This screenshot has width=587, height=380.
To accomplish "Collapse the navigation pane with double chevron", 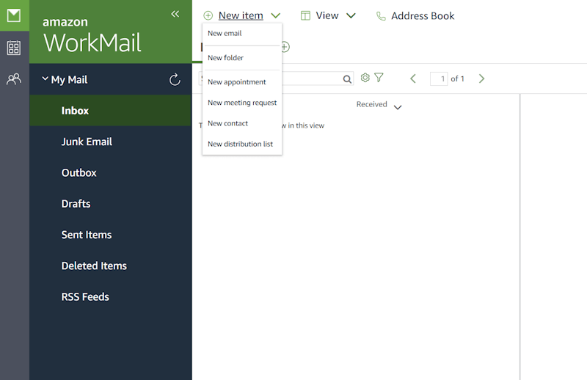I will [175, 14].
